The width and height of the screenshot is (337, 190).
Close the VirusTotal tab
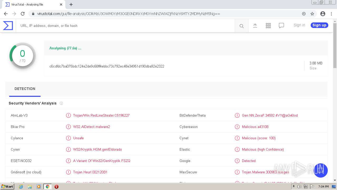61,4
